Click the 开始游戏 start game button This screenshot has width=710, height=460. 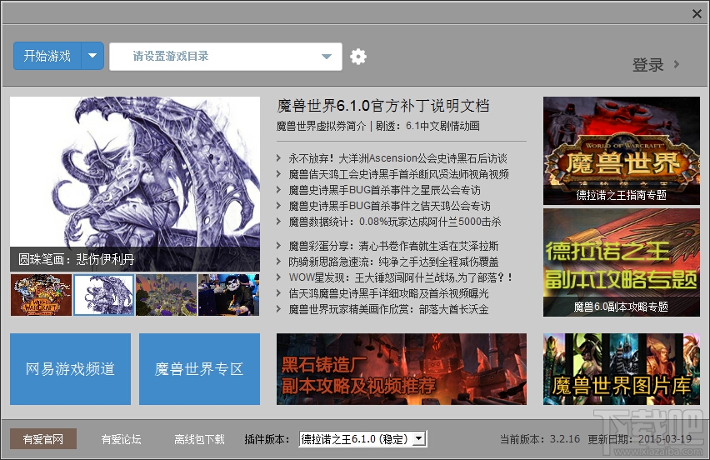tap(47, 56)
